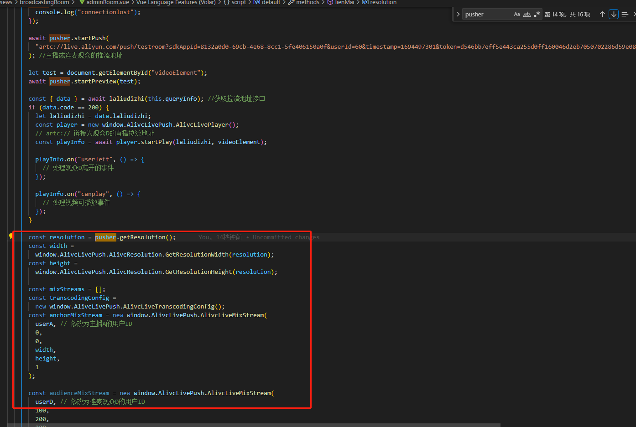Click the match count text '第 14 项, 共 16 项'
Screen dimensions: 636x427
(567, 15)
